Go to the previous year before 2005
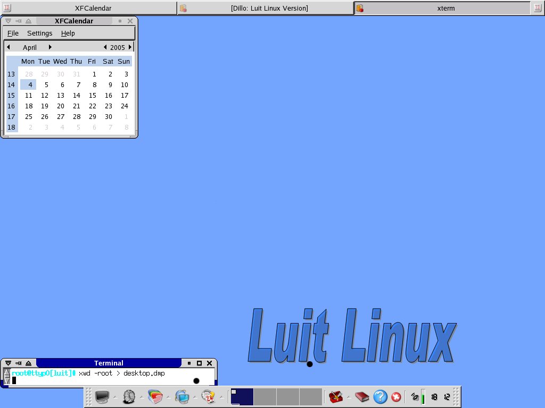Viewport: 545px width, 408px height. pos(105,47)
